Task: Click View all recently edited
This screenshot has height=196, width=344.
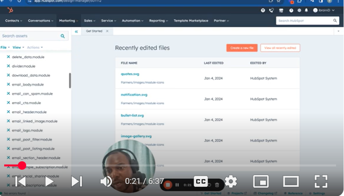Action: click(x=280, y=48)
